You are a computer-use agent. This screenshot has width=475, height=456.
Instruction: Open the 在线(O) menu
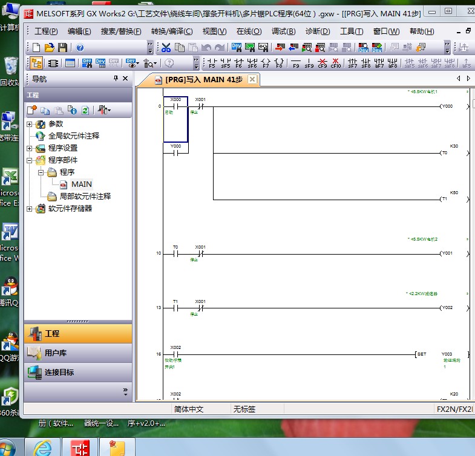click(x=249, y=31)
